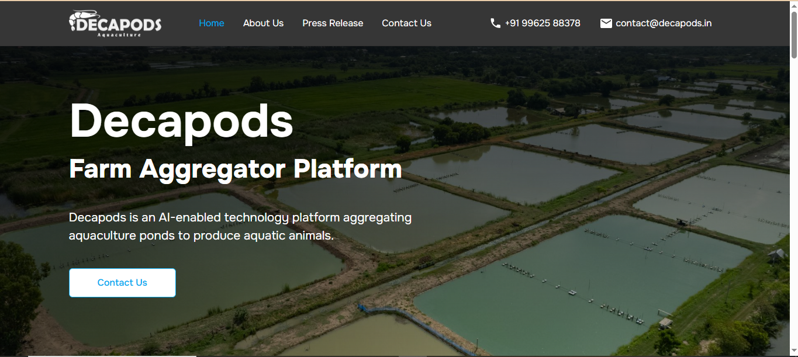Call the number +91 99625 88378
This screenshot has width=798, height=357.
[x=543, y=23]
